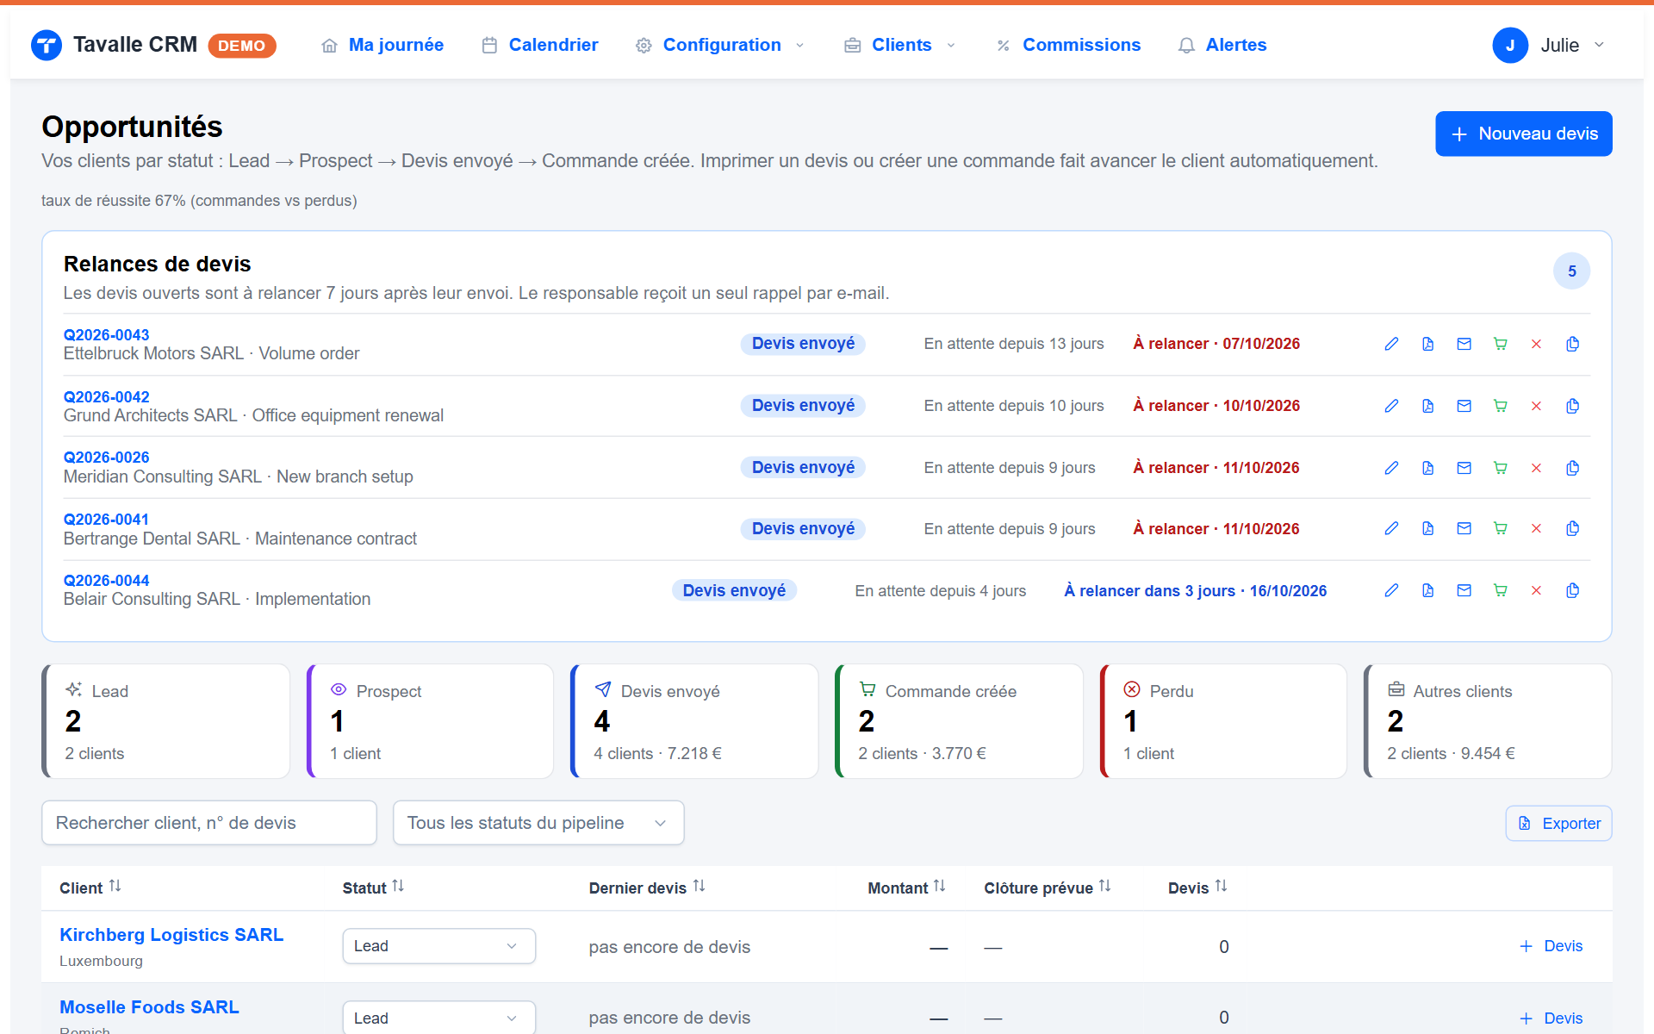
Task: Change Kirchberg Logistics status dropdown
Action: click(439, 946)
